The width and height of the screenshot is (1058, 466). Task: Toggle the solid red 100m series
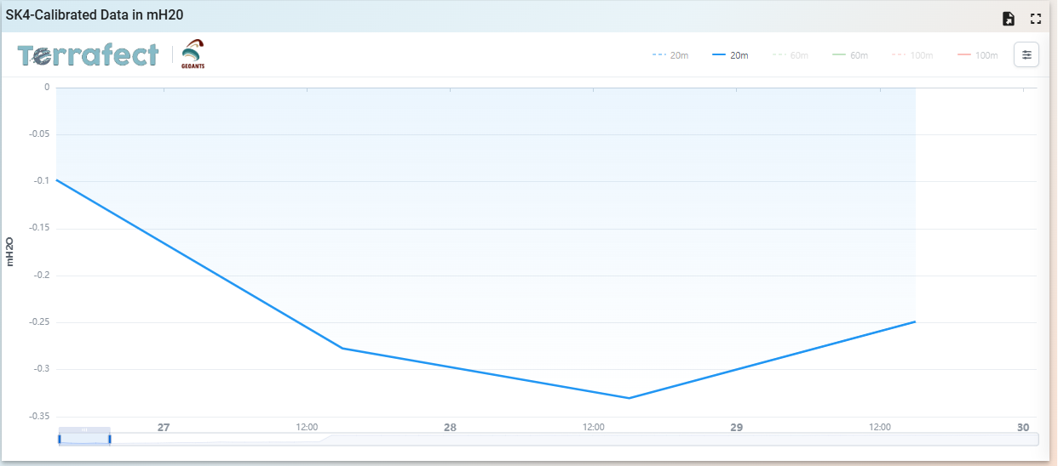978,55
